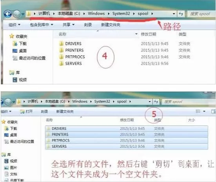Click the Forward arrow in the upper window
The width and height of the screenshot is (216, 182).
16,14
